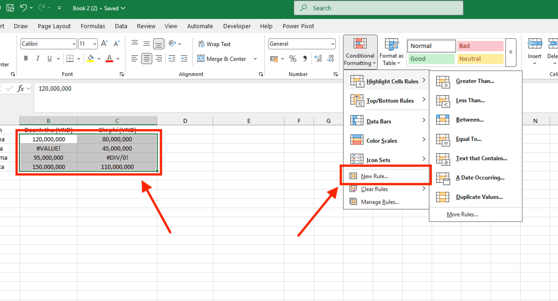Open Alignment settings dialog launcher
This screenshot has height=301, width=558.
[x=261, y=74]
